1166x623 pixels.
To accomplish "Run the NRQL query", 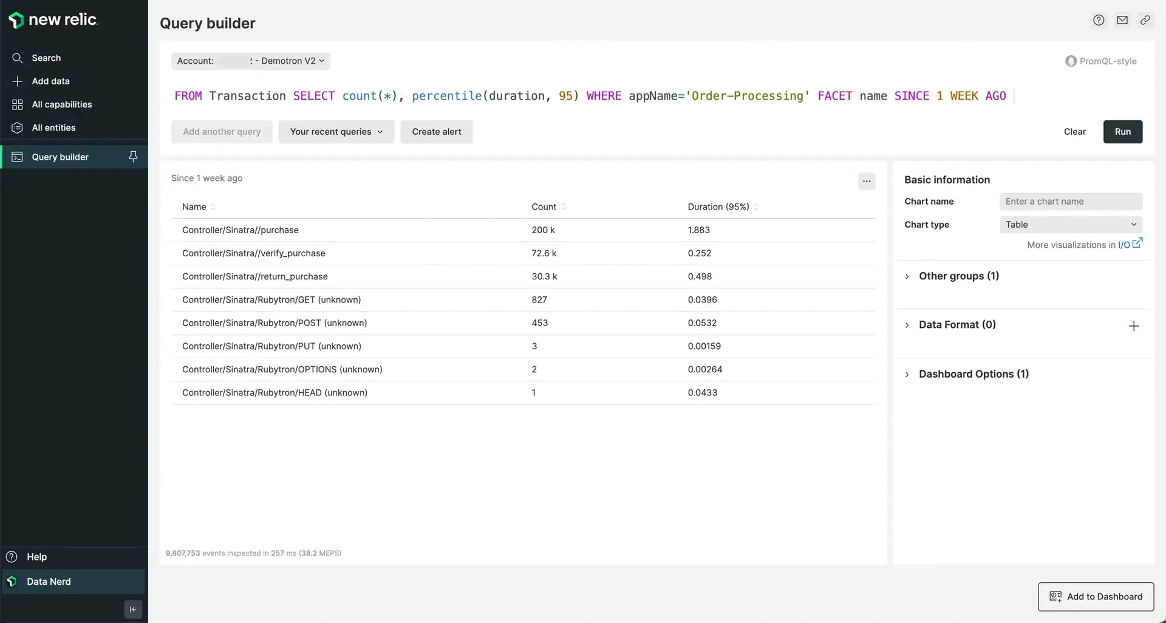I will pos(1122,132).
